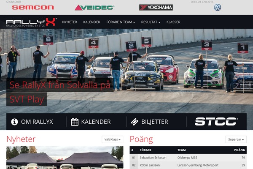Open the Välj Klass news filter

pos(112,139)
